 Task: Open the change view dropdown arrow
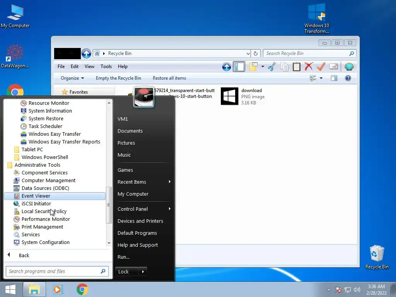(x=321, y=78)
